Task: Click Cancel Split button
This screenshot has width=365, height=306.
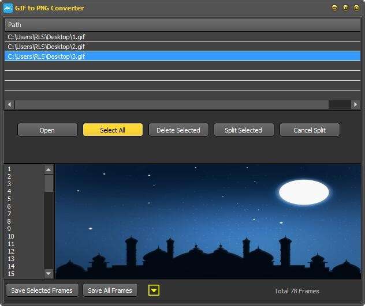Action: 310,130
